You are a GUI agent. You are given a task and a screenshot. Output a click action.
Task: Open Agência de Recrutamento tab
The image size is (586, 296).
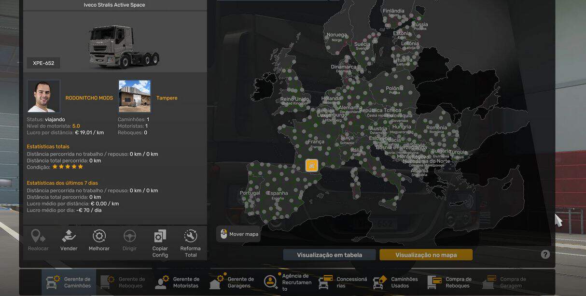pyautogui.click(x=288, y=282)
